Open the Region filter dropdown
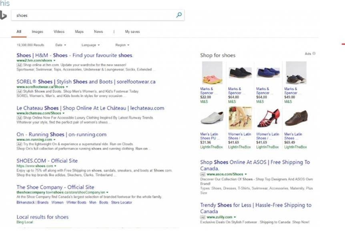The image size is (345, 233). coord(122,45)
